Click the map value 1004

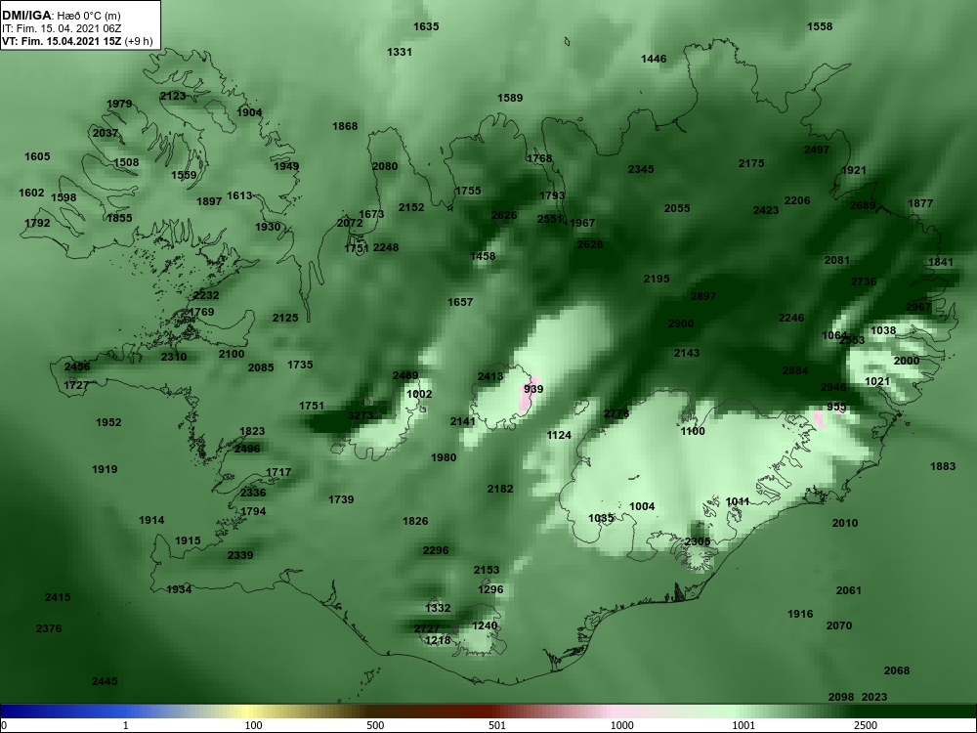coord(642,506)
